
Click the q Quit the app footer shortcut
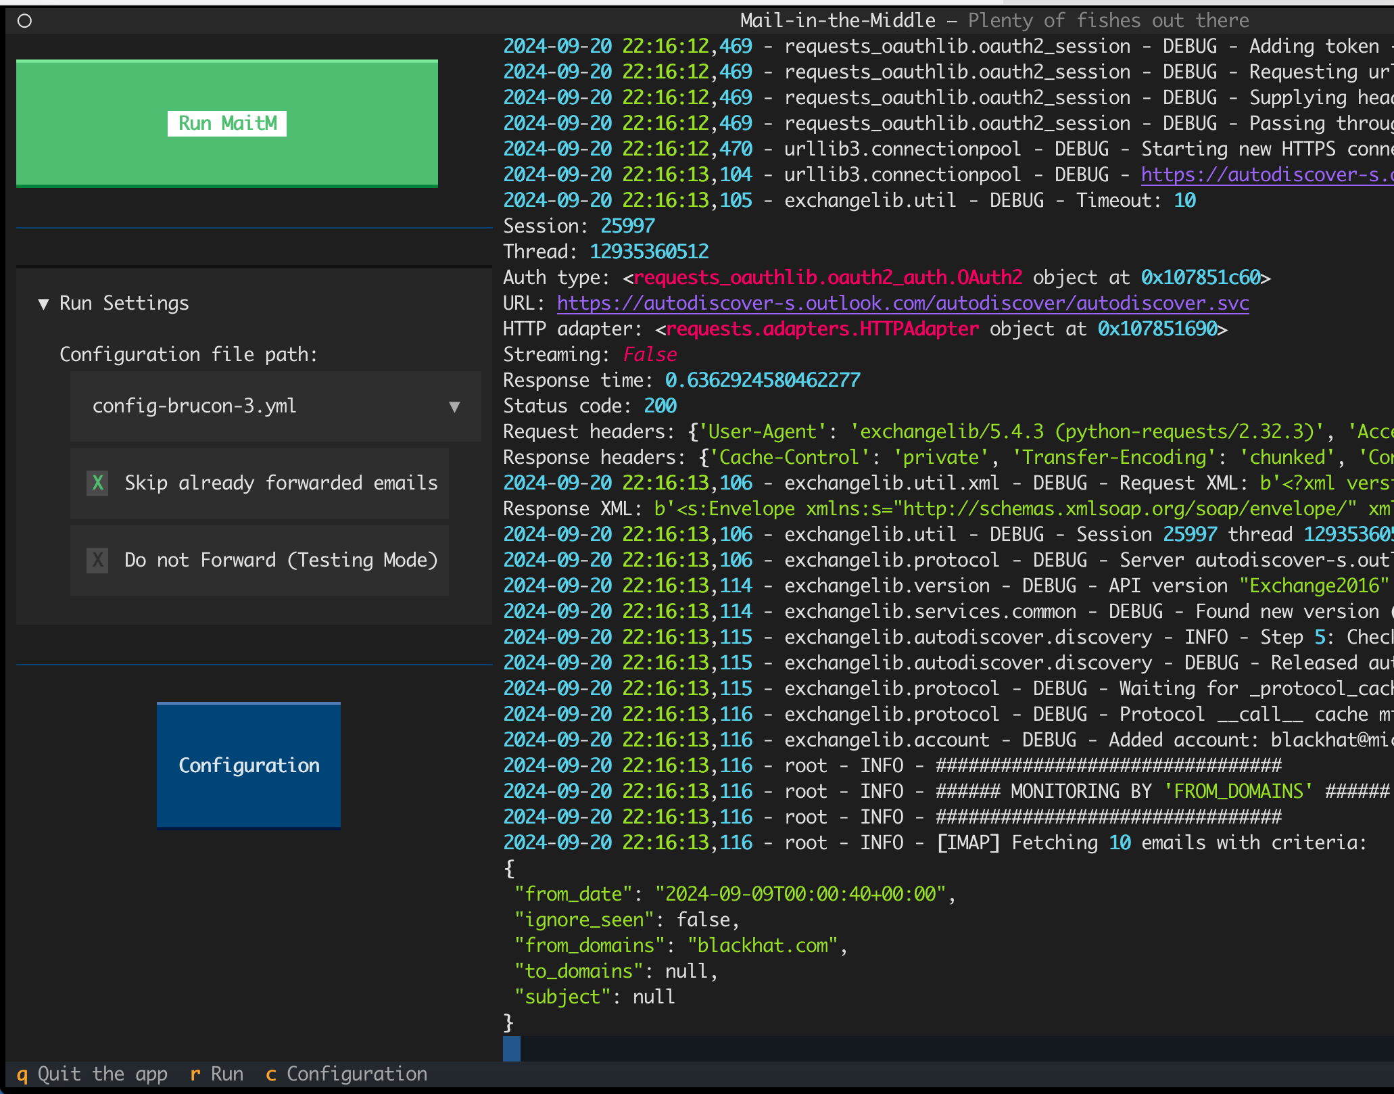tap(92, 1074)
